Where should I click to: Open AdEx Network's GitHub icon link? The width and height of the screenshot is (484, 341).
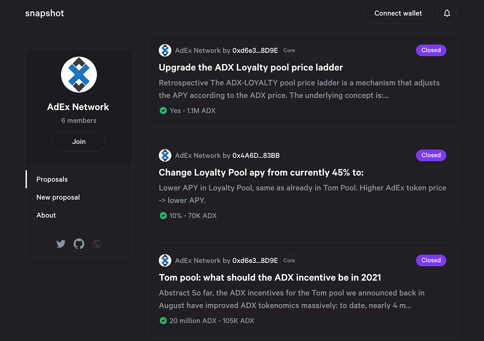(x=79, y=244)
